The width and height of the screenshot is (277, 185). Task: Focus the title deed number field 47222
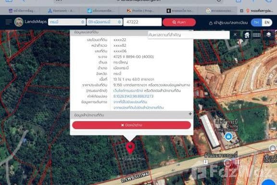[142, 22]
